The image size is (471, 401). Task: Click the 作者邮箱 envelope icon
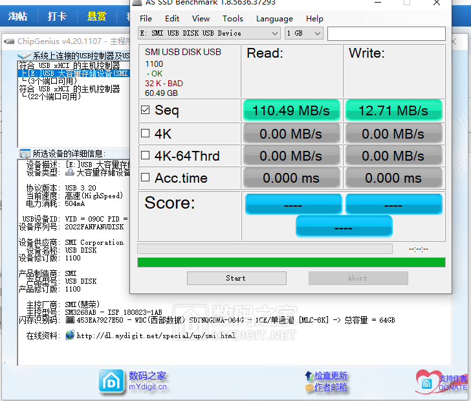(x=309, y=387)
